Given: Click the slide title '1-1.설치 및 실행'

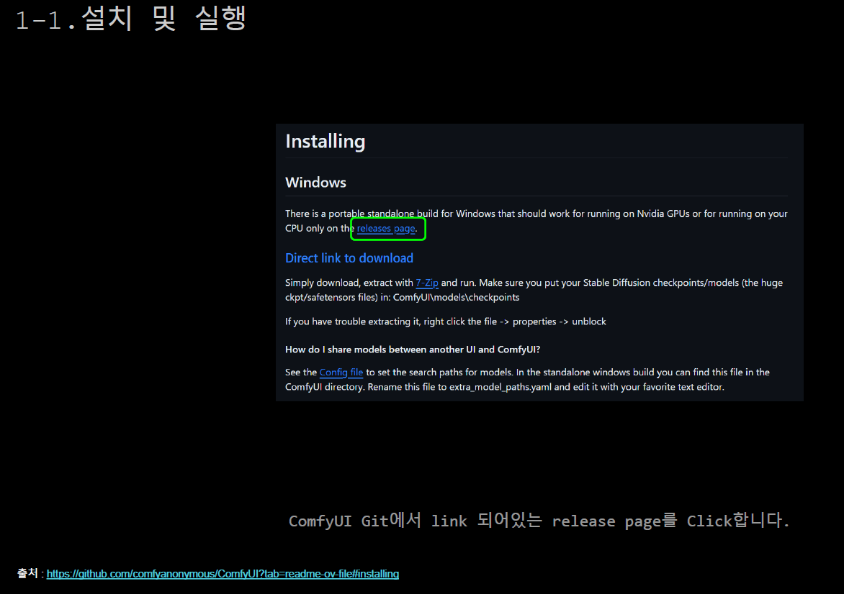Looking at the screenshot, I should click(130, 19).
